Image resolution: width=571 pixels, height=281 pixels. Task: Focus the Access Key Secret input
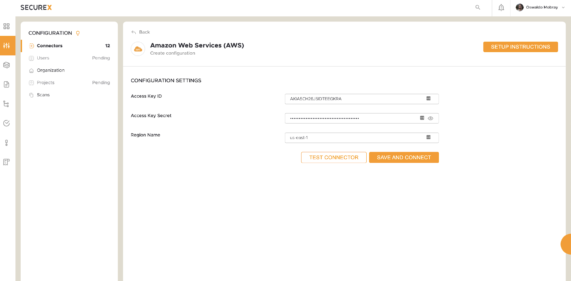point(362,118)
